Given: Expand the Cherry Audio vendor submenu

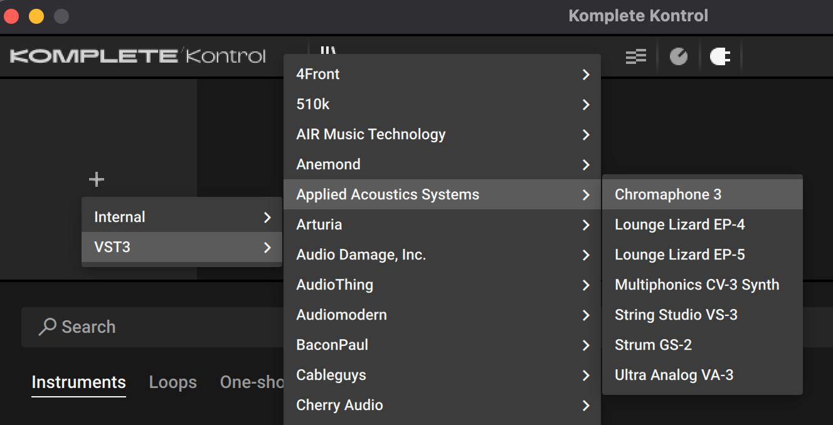Looking at the screenshot, I should (442, 405).
